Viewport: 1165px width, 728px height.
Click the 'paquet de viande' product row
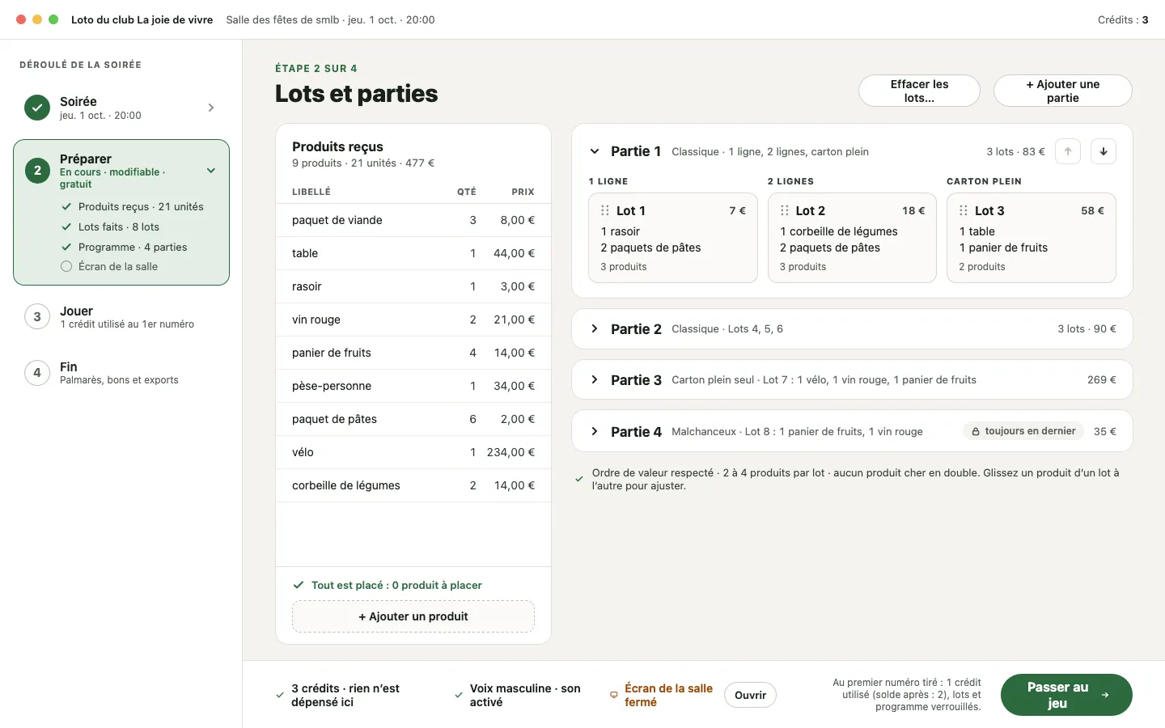413,220
